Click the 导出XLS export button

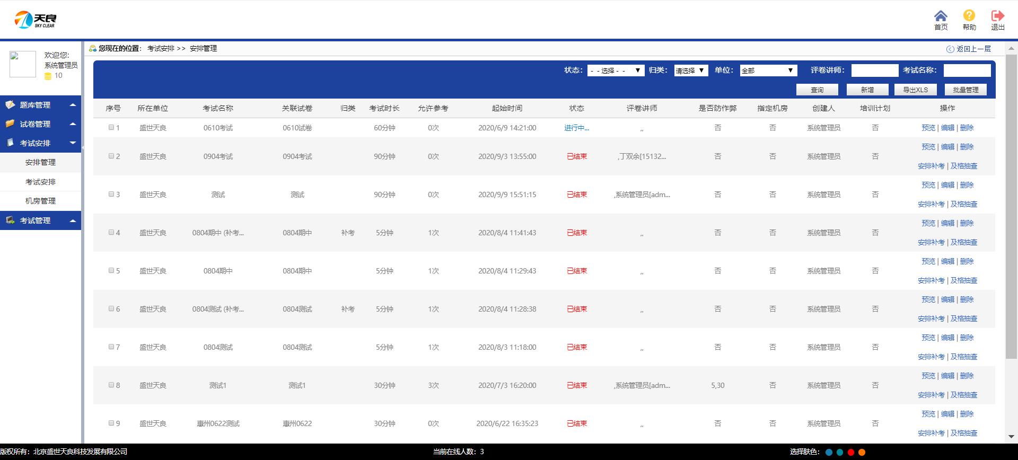[x=915, y=90]
